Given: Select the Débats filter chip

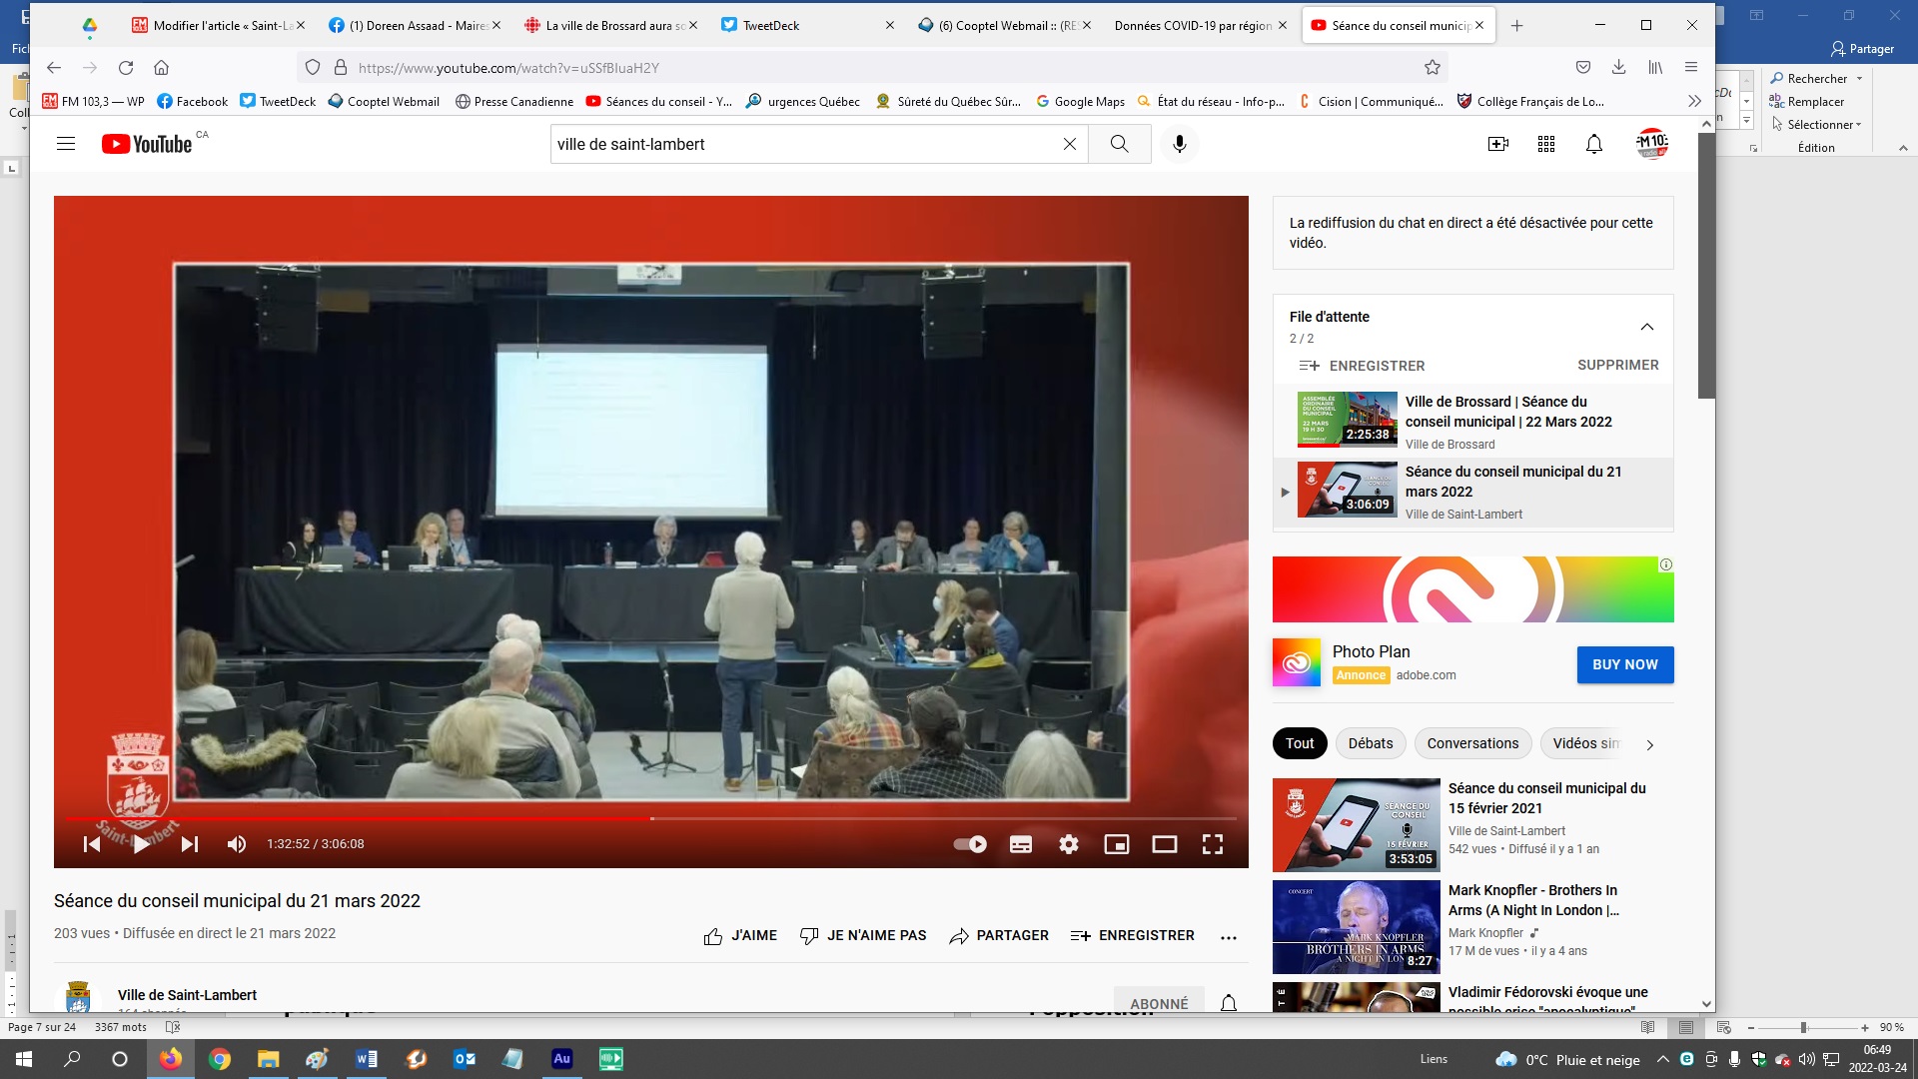Looking at the screenshot, I should click(x=1370, y=743).
